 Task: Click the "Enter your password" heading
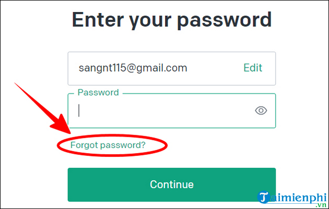point(172,19)
